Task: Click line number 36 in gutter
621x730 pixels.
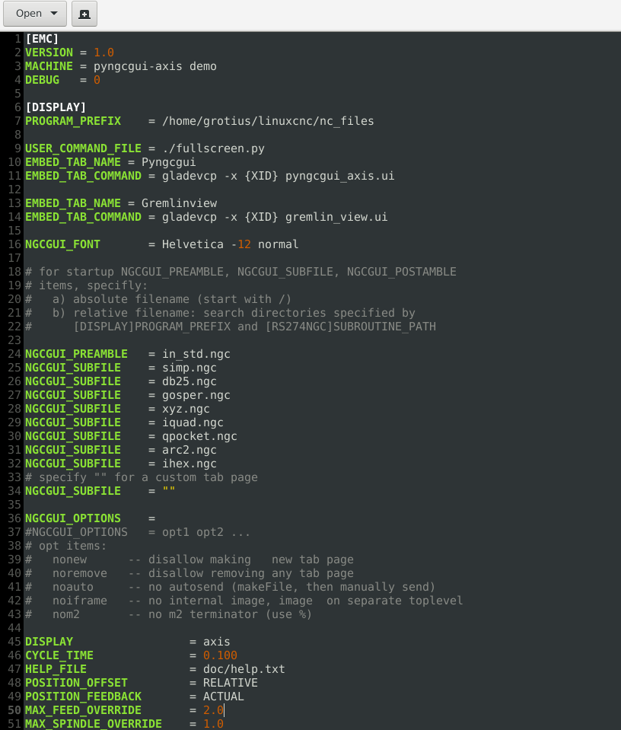Action: click(x=14, y=518)
